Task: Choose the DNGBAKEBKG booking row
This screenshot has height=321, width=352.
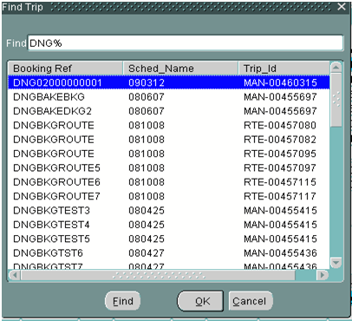Action: [x=169, y=96]
